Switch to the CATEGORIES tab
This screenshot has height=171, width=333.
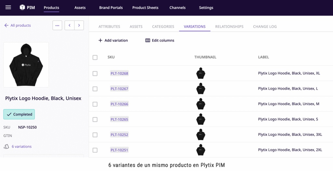(x=163, y=27)
